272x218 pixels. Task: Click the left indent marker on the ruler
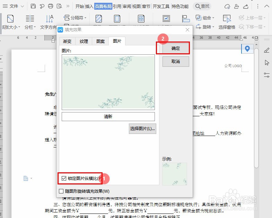(x=53, y=40)
